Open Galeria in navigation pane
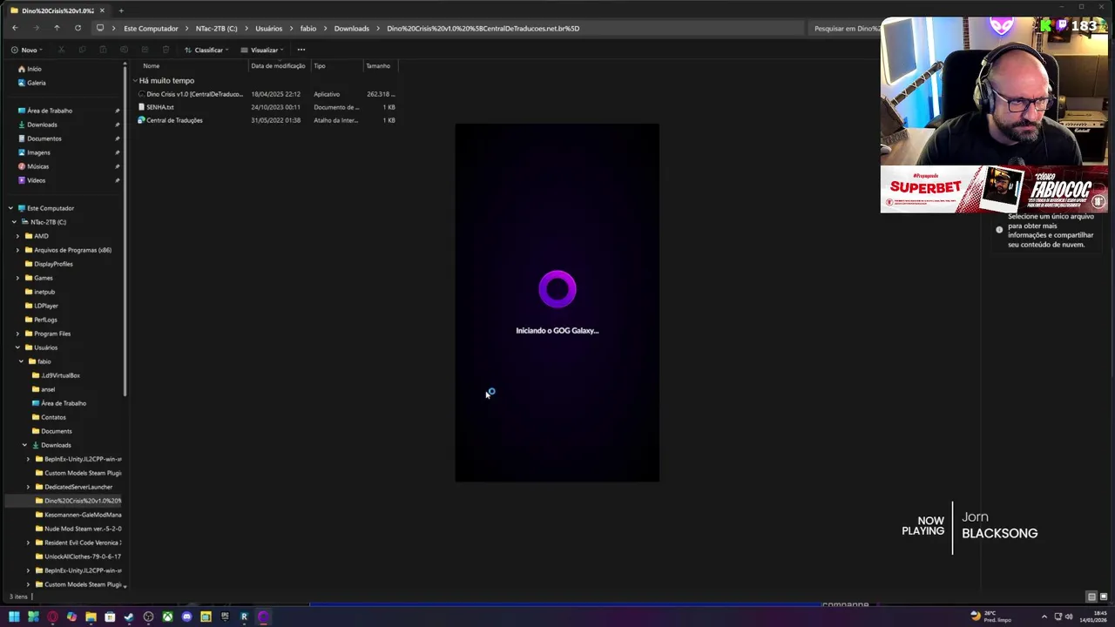The image size is (1115, 627). coord(36,83)
